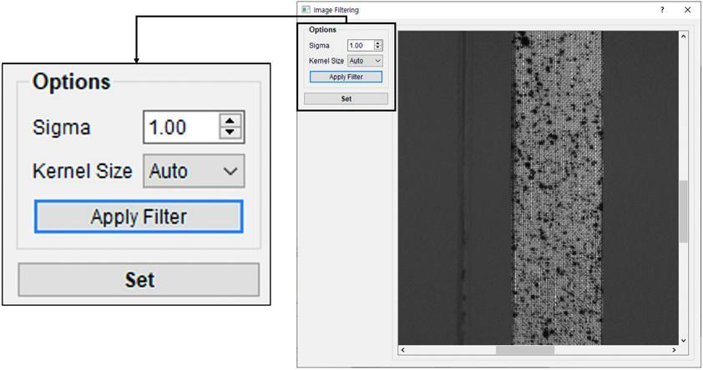Close the Image Filtering dialog

tap(687, 10)
